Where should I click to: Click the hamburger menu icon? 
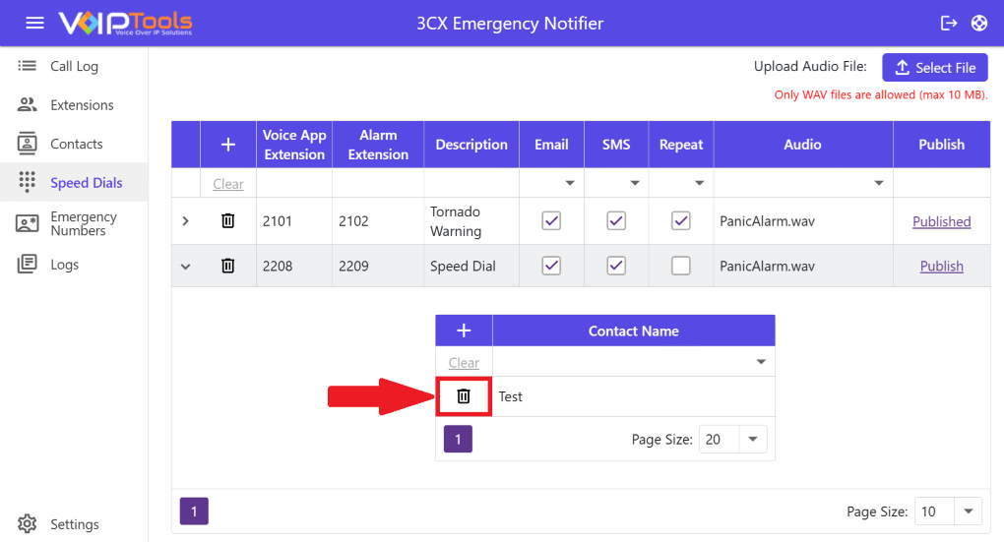[x=34, y=23]
